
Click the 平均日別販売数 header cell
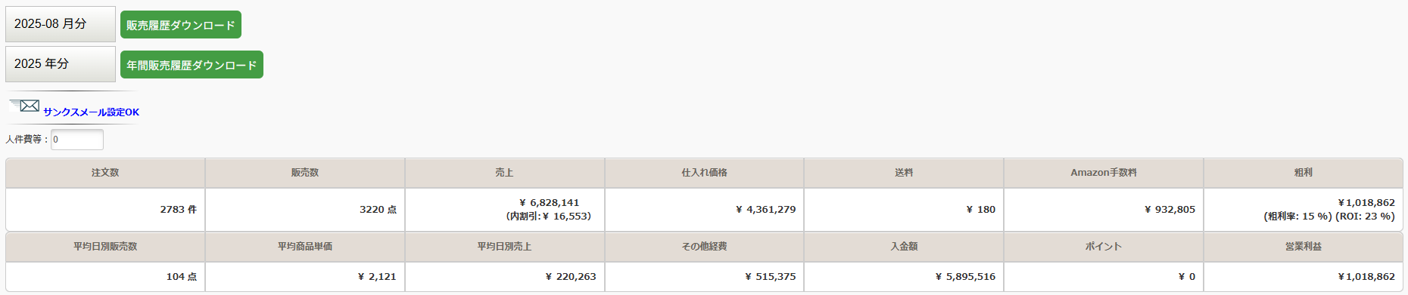point(105,247)
